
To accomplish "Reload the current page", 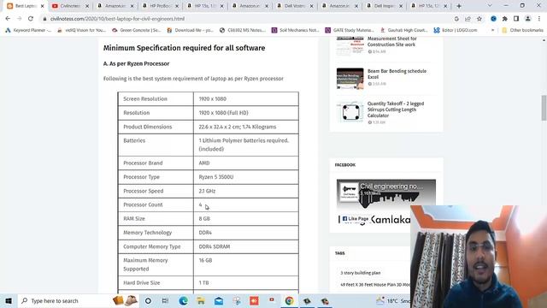I will [x=31, y=19].
